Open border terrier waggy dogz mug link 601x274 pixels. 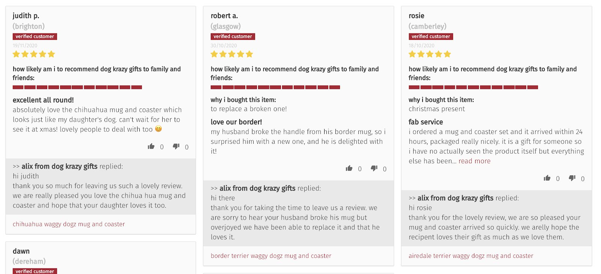click(271, 256)
